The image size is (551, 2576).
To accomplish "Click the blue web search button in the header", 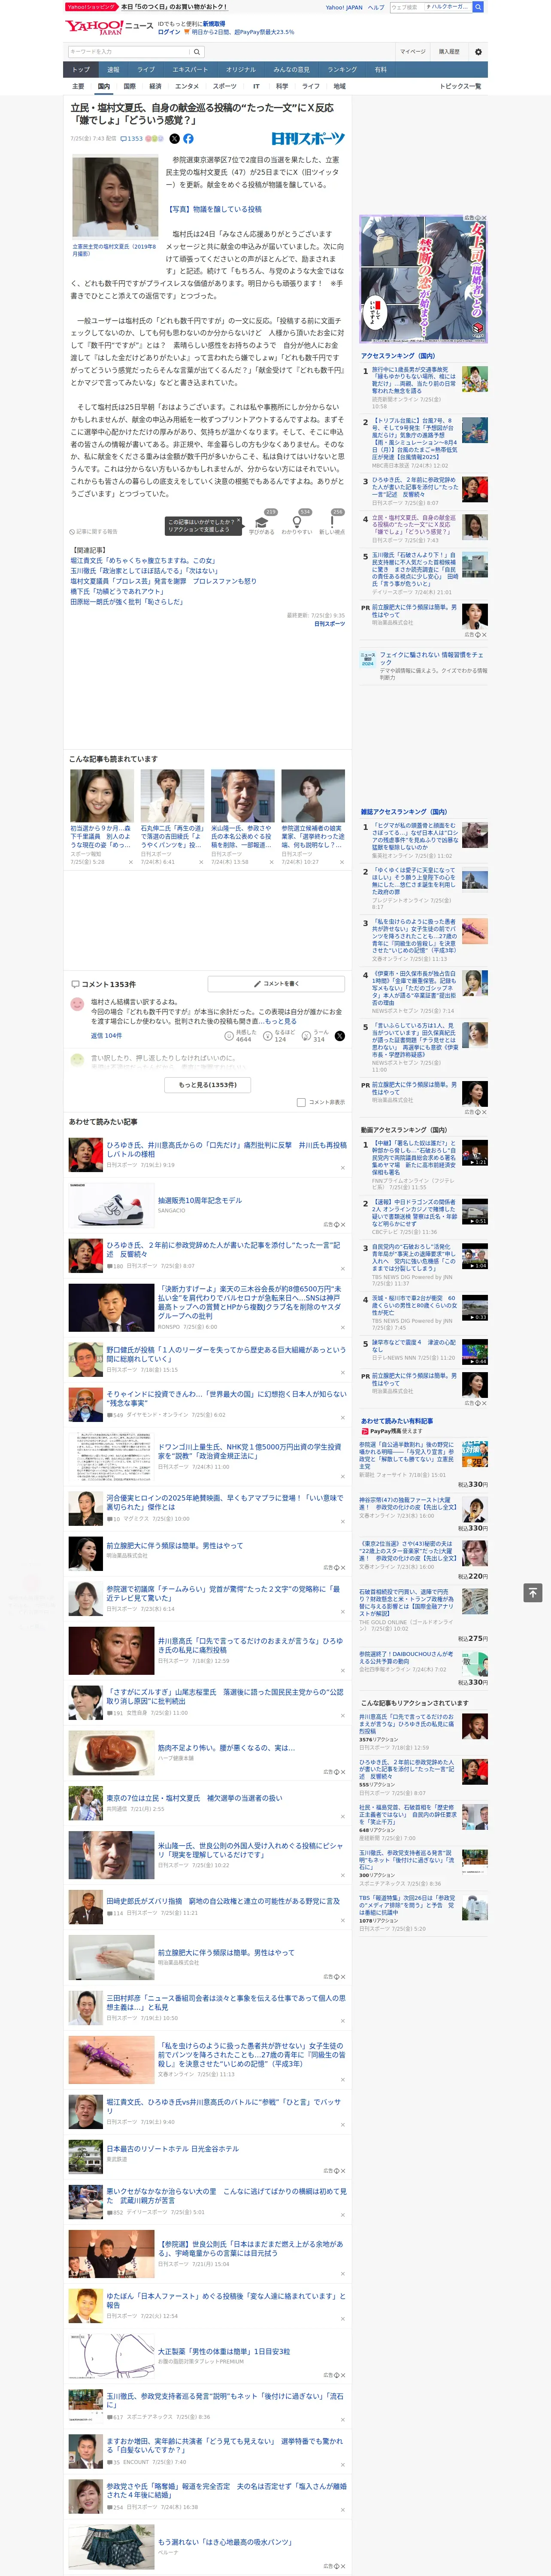I will pyautogui.click(x=478, y=7).
